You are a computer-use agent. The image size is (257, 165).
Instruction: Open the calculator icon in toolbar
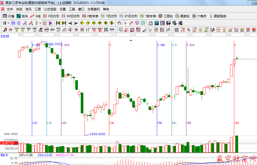click(x=156, y=23)
